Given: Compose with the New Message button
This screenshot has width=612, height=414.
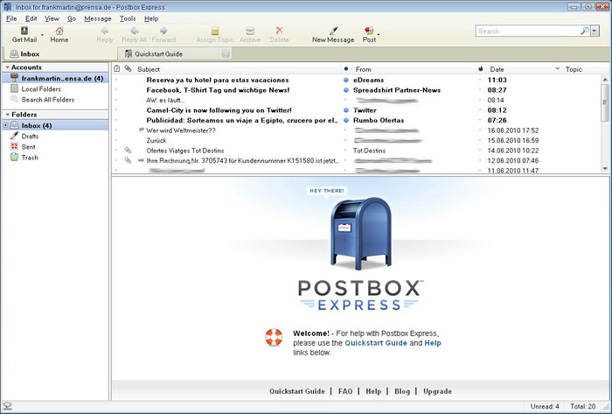Looking at the screenshot, I should [333, 34].
